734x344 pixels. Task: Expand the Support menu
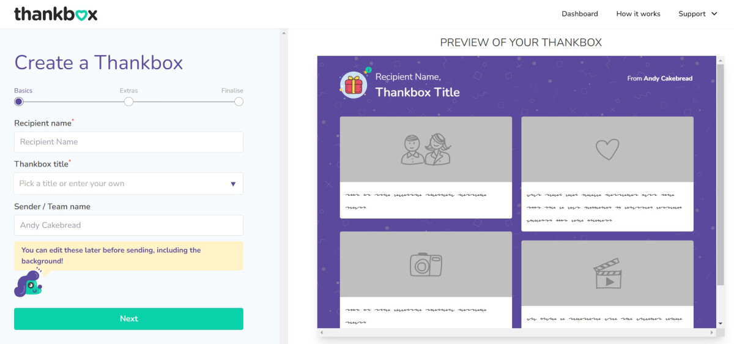(x=697, y=13)
